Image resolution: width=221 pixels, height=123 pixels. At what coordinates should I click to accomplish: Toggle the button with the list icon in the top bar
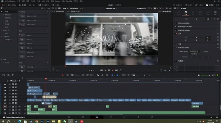pos(32,5)
